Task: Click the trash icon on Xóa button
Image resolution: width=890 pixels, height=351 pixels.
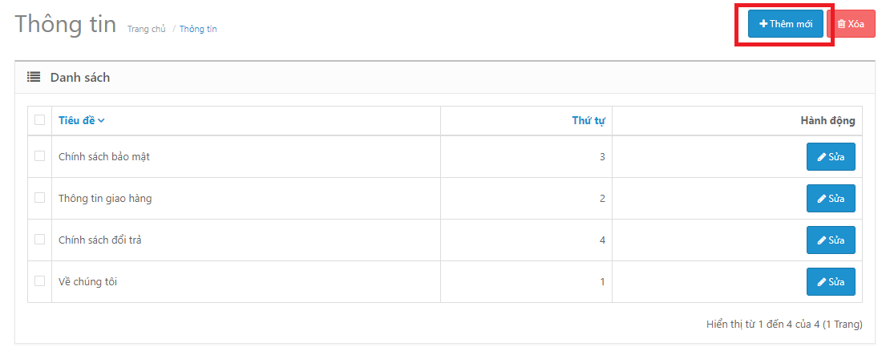Action: (841, 24)
